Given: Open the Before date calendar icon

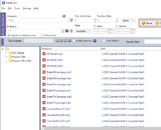Looking at the screenshot, I should click(x=133, y=31).
